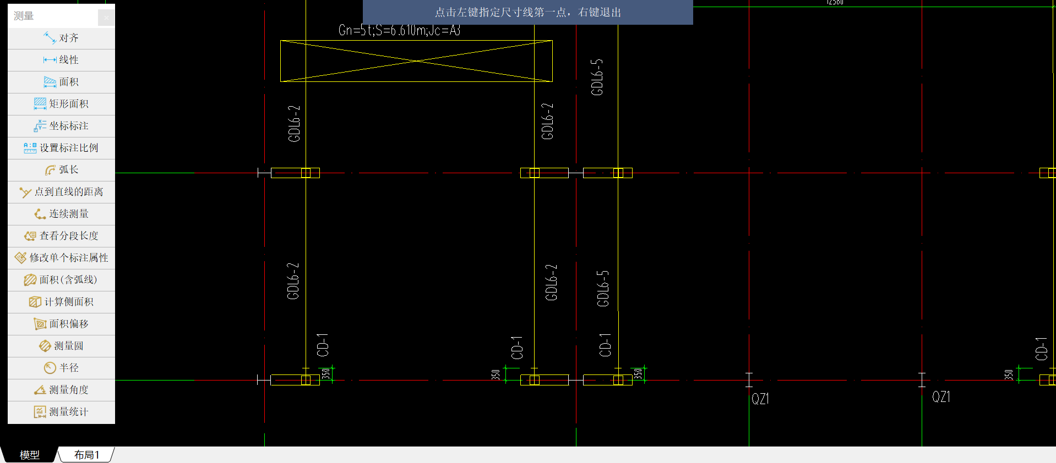Select the 测量角度 angle measurement tool

click(x=61, y=390)
